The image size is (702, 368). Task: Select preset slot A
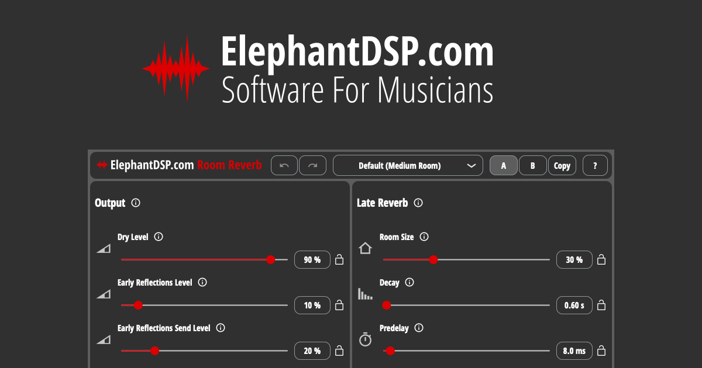504,165
